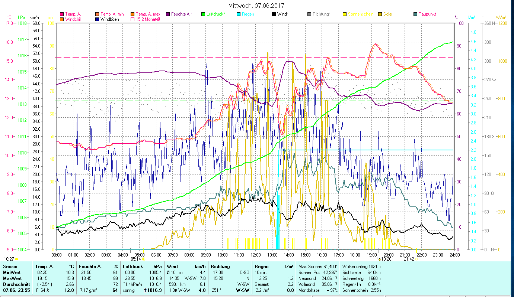Click the average pressure value '1010.4'
Image resolution: width=514 pixels, height=297 pixels.
click(155, 284)
